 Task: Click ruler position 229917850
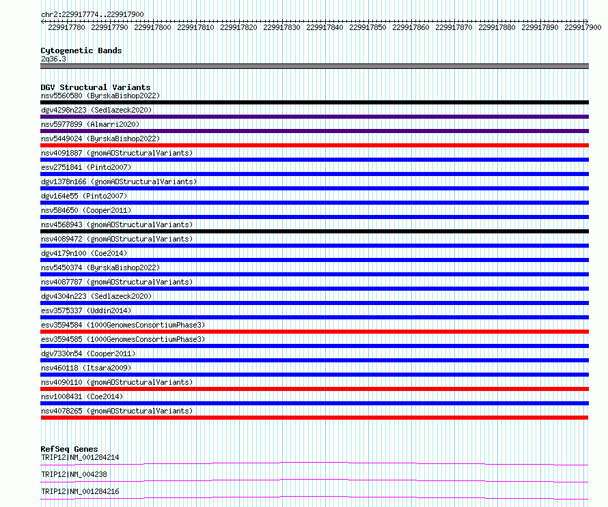[x=368, y=27]
